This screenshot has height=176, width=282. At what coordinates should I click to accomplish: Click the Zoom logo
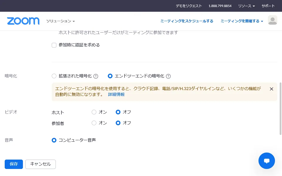coord(23,21)
